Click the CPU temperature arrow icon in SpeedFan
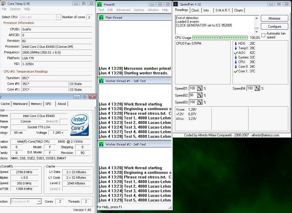Image resolution: width=292 pixels, height=213 pixels. point(236,62)
